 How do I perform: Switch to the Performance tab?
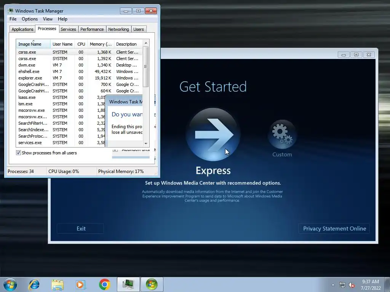coord(92,29)
